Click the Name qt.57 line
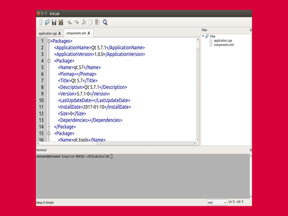Viewport: 288px width, 216px height. (79, 67)
